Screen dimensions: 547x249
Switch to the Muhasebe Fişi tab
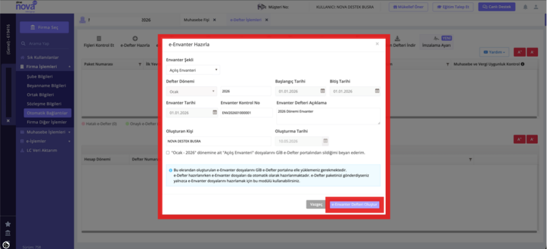pyautogui.click(x=197, y=20)
